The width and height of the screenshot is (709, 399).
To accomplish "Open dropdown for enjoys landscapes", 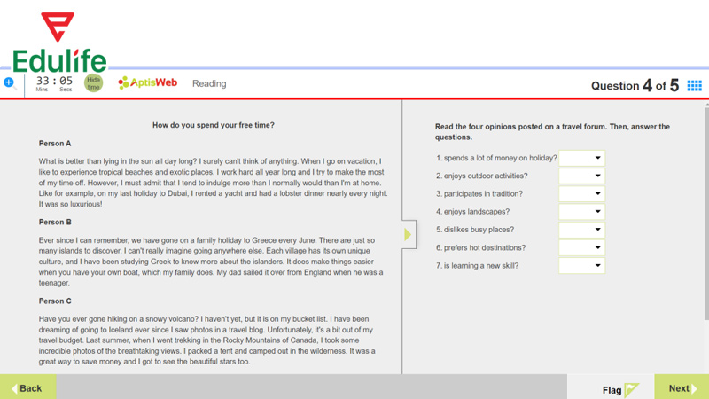I will (581, 212).
